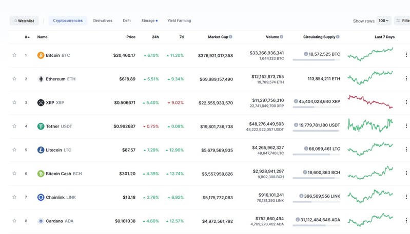Click the Chainlink logo icon

coord(41,197)
